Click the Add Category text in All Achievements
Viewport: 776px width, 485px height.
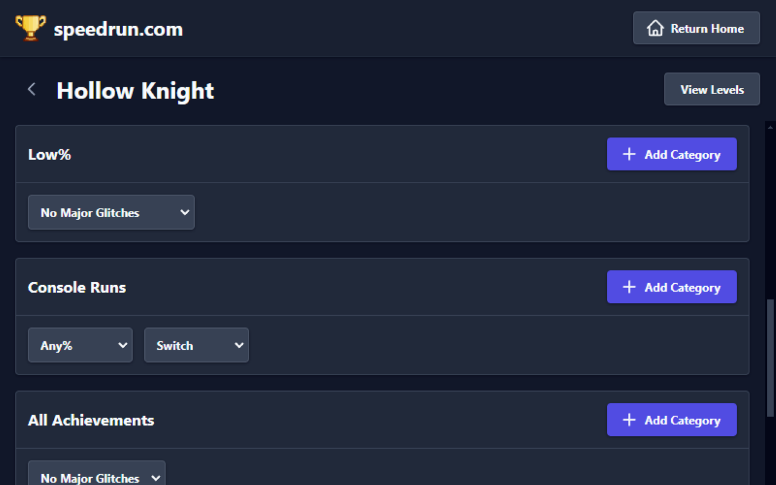click(x=682, y=420)
